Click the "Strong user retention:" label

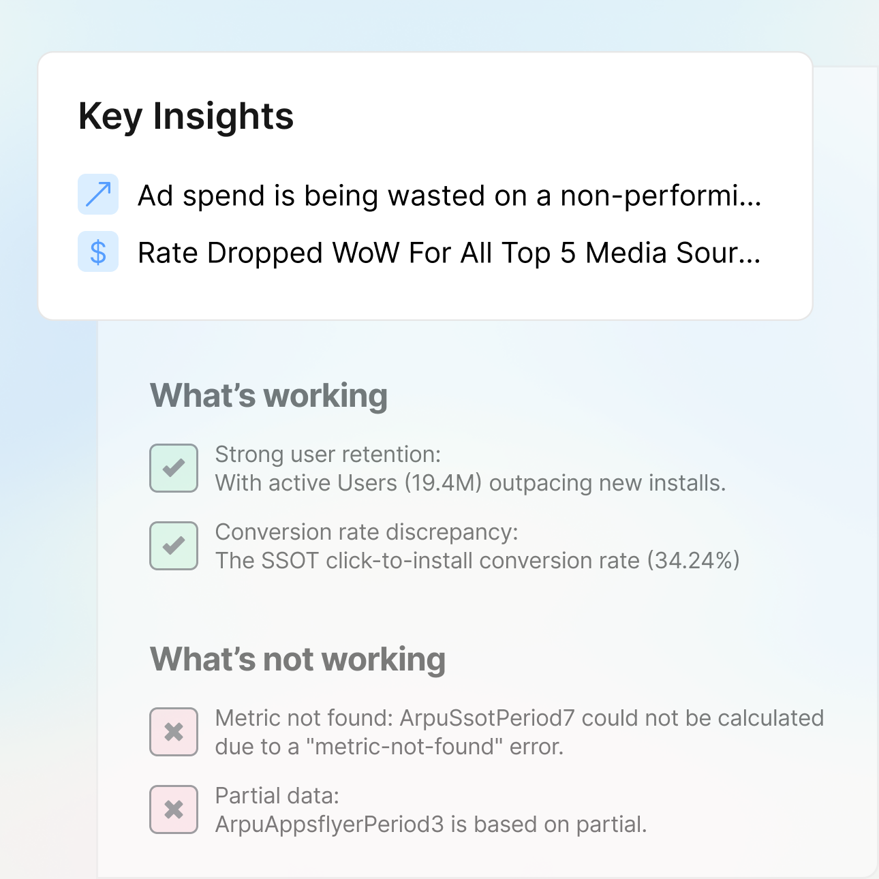point(328,454)
